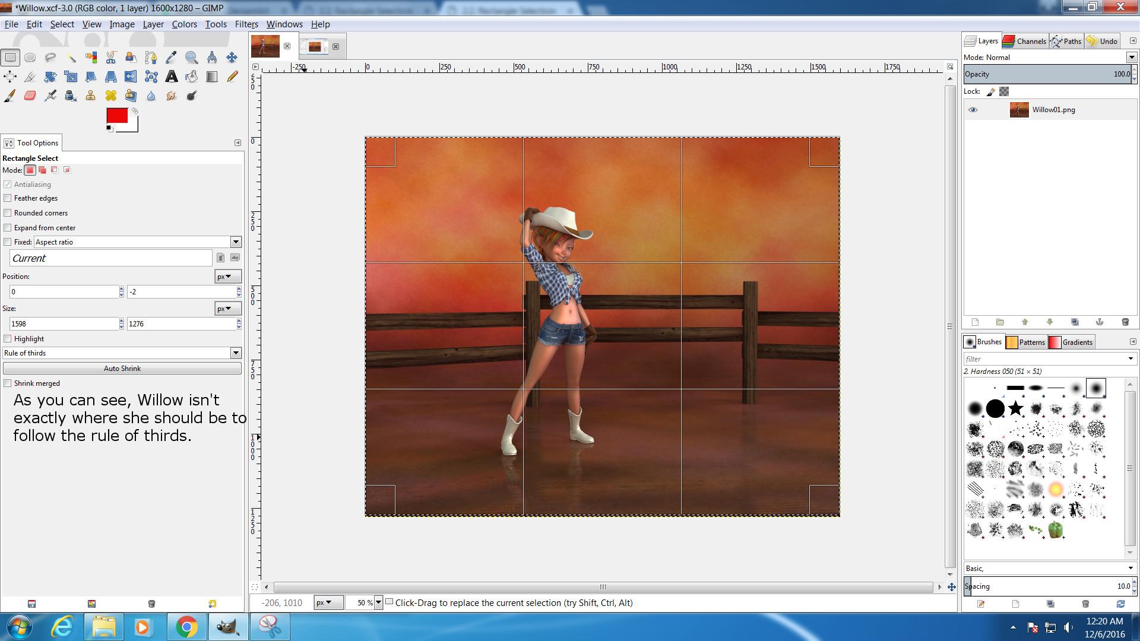Toggle the Expand from center checkbox
The width and height of the screenshot is (1140, 641).
coord(8,228)
